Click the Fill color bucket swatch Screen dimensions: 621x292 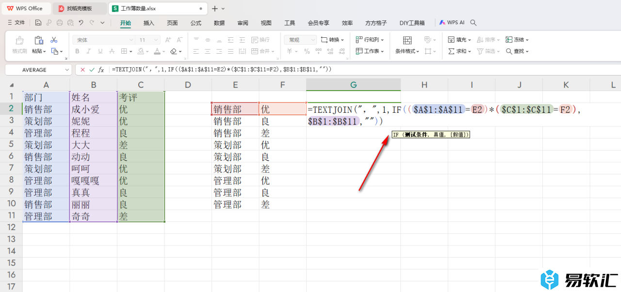coord(140,51)
